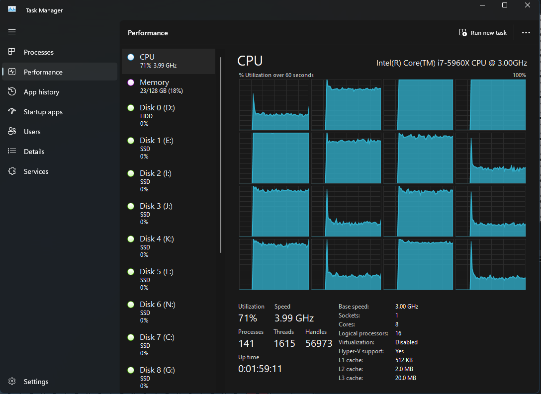
Task: Expand the three-dot more options menu
Action: [526, 32]
